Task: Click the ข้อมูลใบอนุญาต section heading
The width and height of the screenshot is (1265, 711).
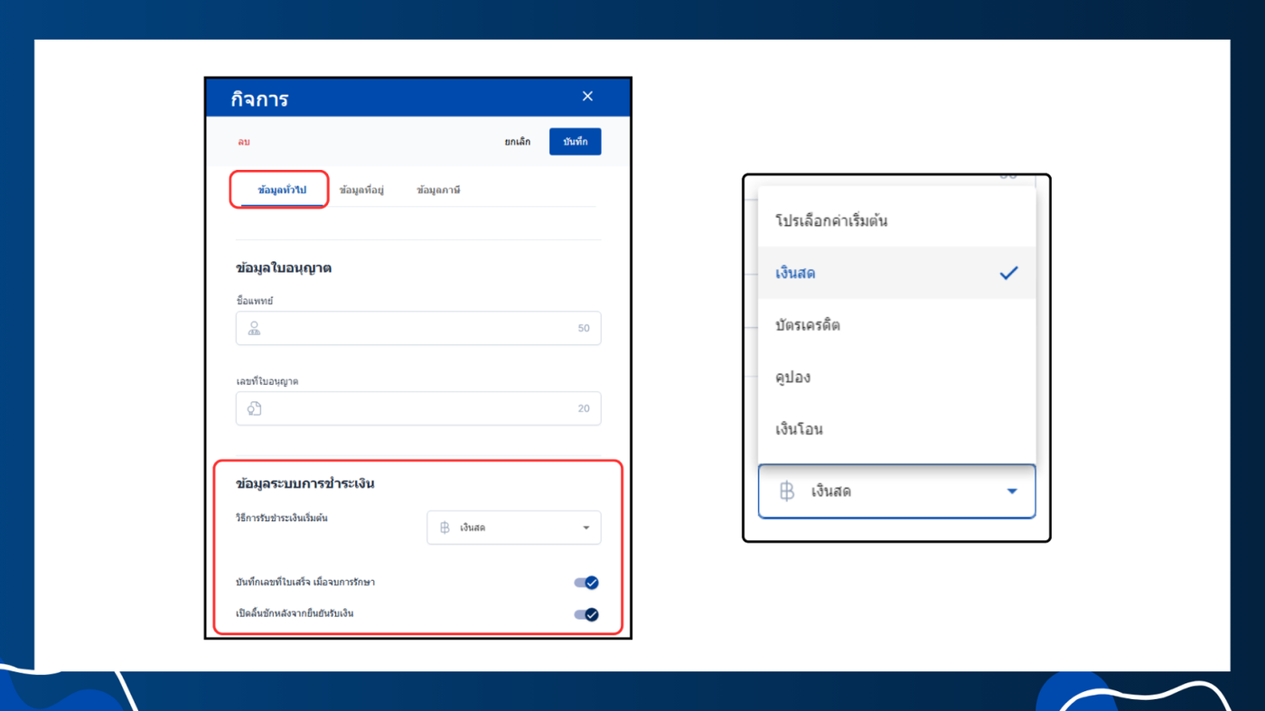Action: [x=283, y=268]
